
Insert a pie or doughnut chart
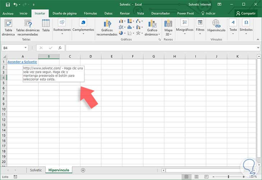(x=122, y=33)
